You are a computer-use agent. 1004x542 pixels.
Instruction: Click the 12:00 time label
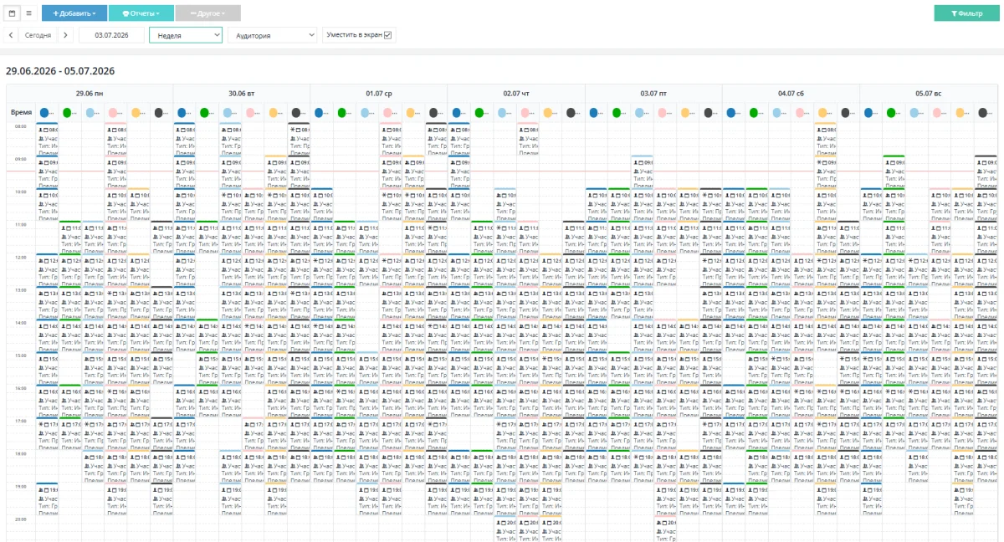(x=20, y=257)
